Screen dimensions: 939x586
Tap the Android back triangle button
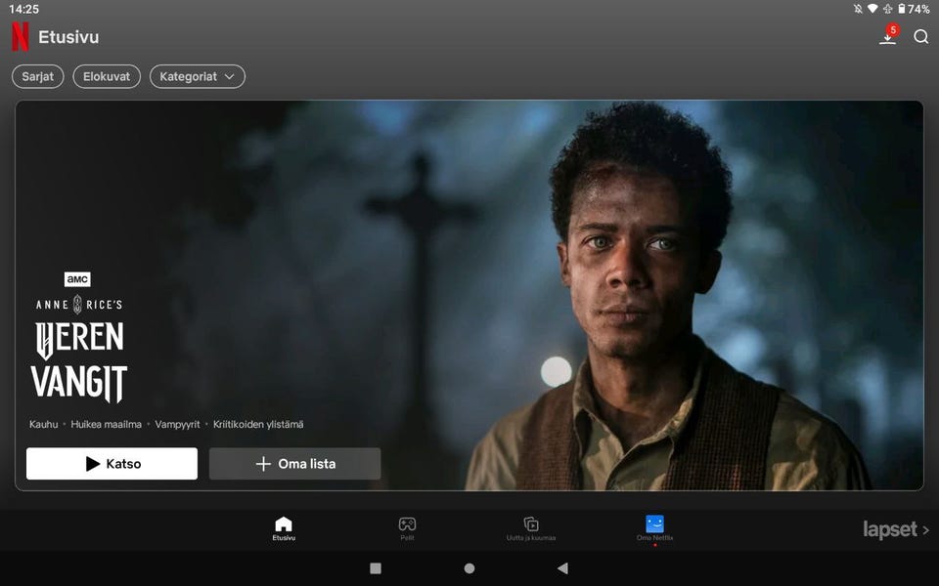562,568
